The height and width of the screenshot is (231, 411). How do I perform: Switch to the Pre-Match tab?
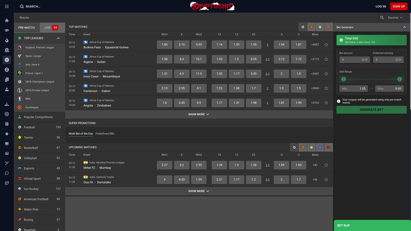click(26, 27)
